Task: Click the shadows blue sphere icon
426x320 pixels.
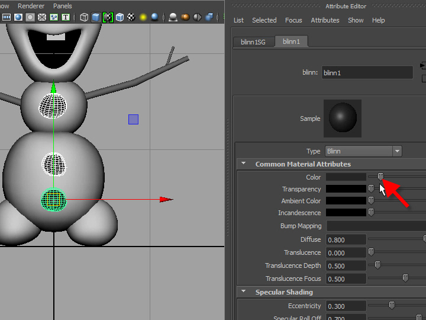Action: pos(154,18)
